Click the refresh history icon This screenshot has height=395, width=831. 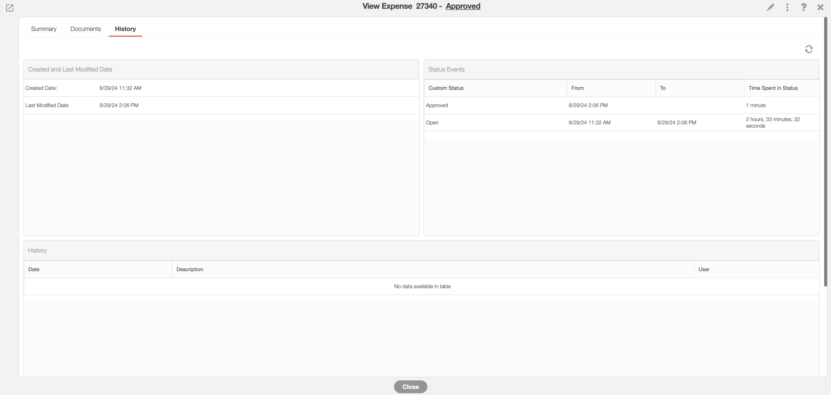[809, 49]
